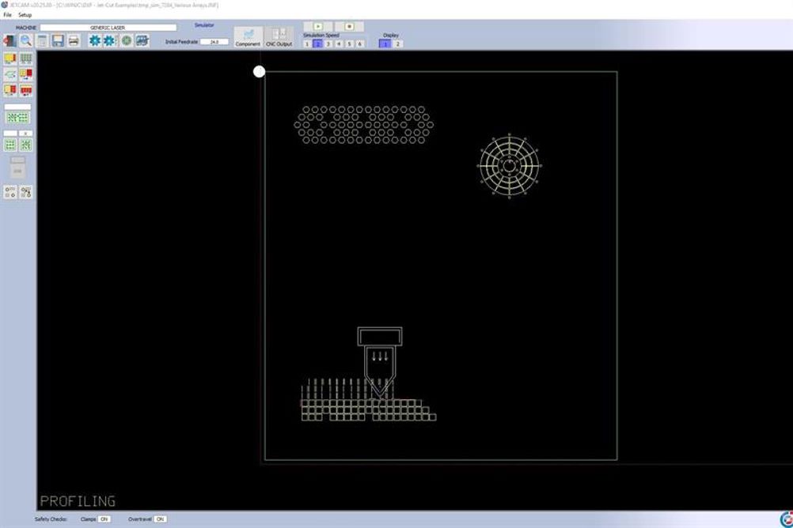
Task: Set simulation speed to 6
Action: point(360,44)
